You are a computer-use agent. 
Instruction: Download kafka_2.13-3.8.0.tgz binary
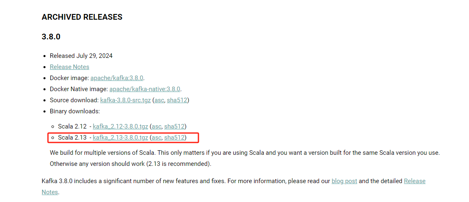click(121, 138)
